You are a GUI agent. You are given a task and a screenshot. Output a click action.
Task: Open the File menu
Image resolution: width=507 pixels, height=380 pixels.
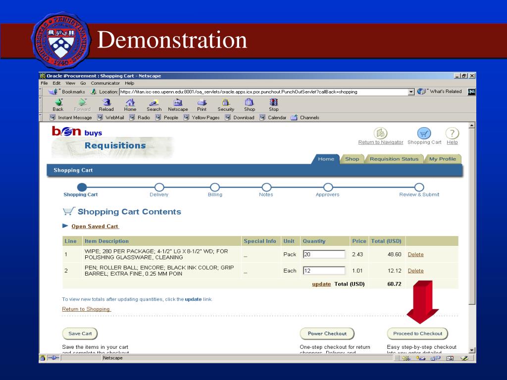click(x=44, y=83)
